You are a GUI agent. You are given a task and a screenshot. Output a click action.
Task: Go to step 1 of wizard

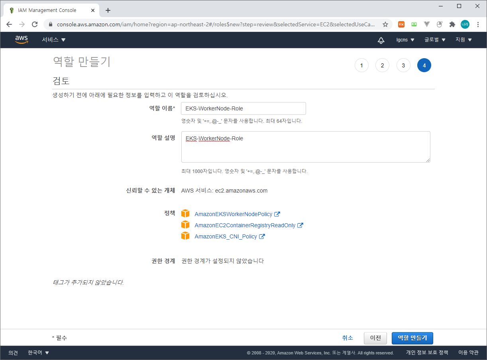[x=361, y=65]
